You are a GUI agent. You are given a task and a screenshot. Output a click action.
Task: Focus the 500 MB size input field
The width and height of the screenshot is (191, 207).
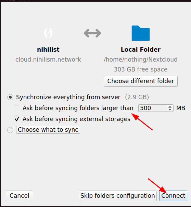point(153,108)
